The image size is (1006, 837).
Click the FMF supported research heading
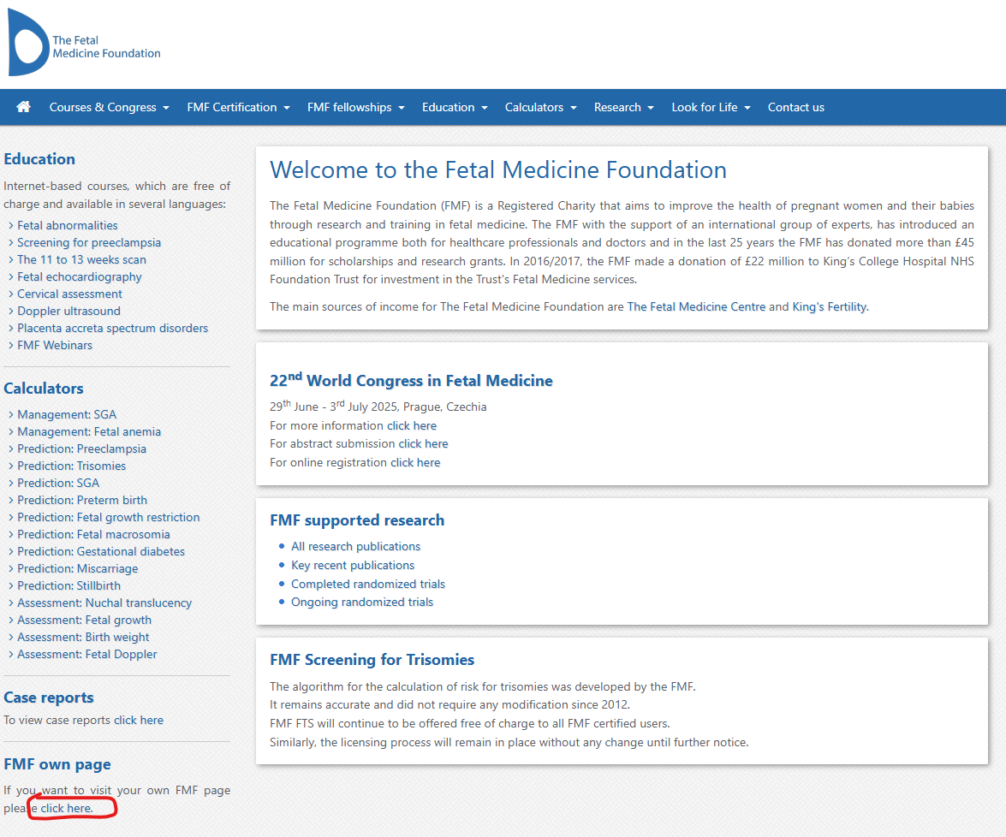[357, 520]
